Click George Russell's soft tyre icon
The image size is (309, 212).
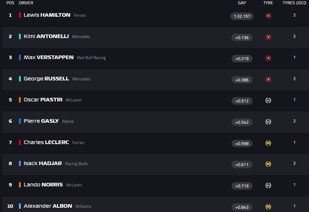(268, 79)
